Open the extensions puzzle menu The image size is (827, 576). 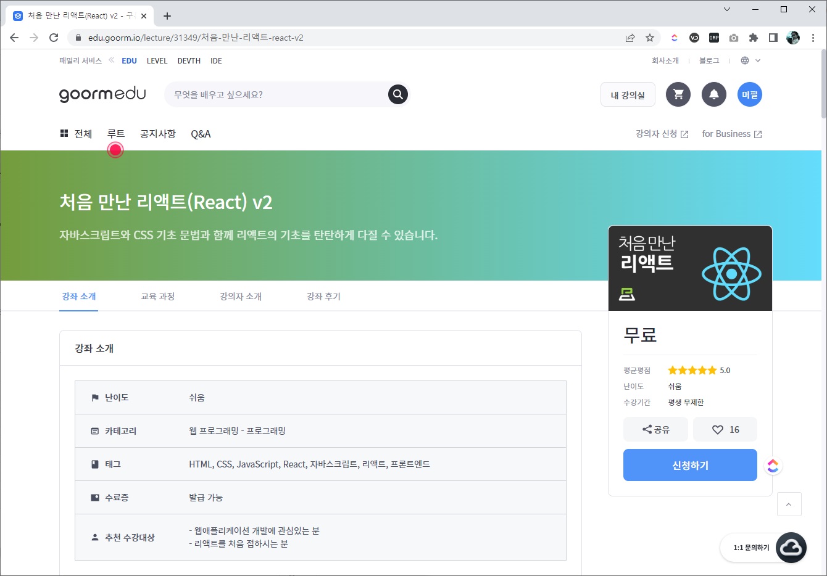(x=754, y=38)
